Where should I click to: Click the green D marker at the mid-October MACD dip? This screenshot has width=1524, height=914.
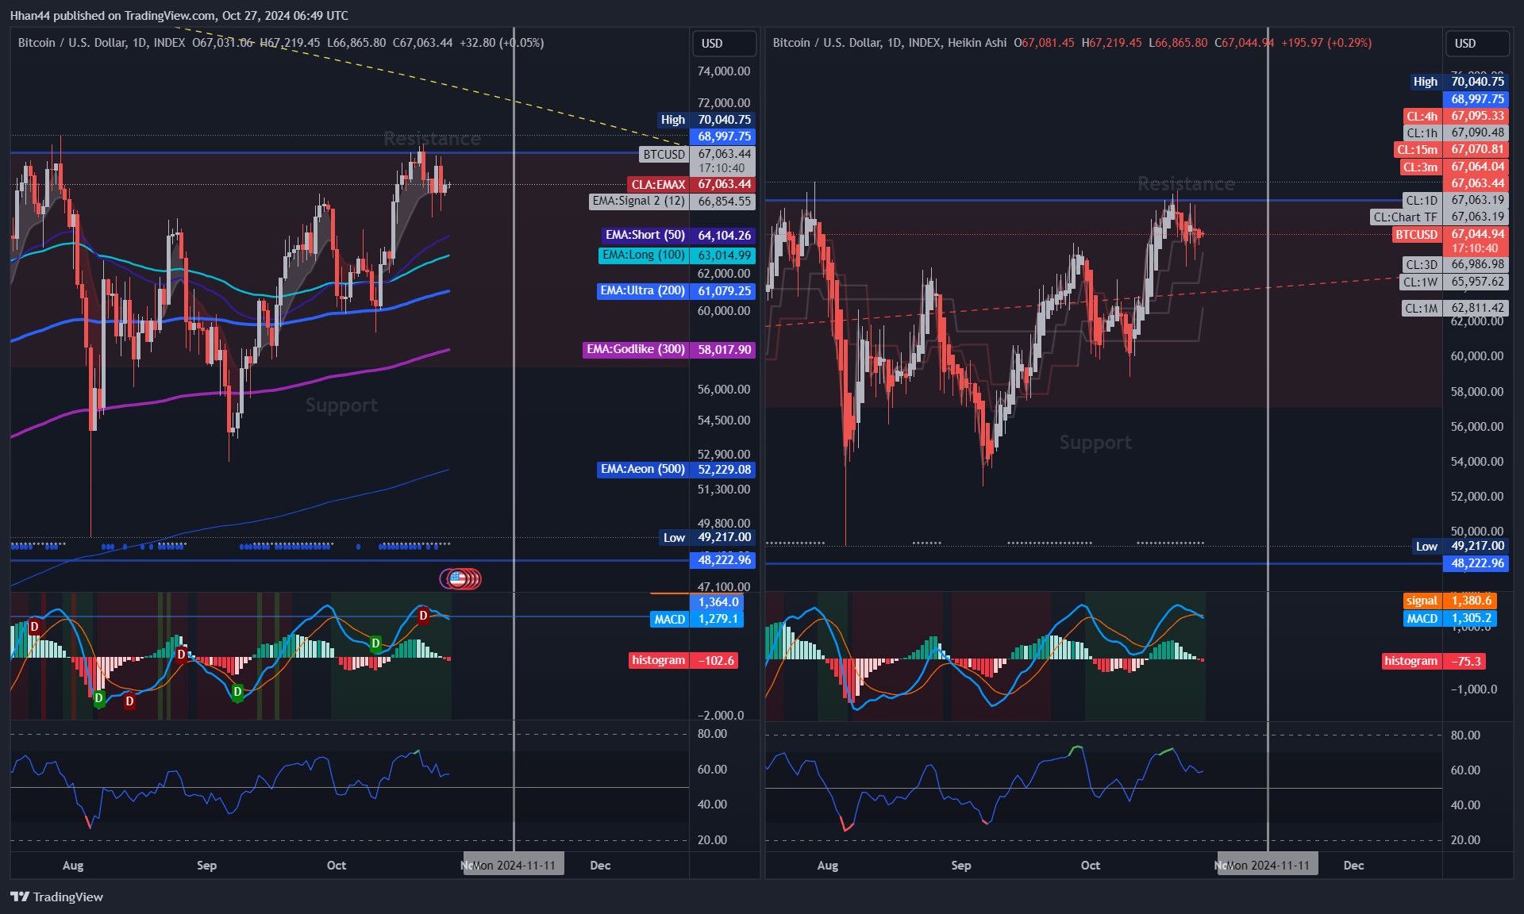tap(375, 643)
